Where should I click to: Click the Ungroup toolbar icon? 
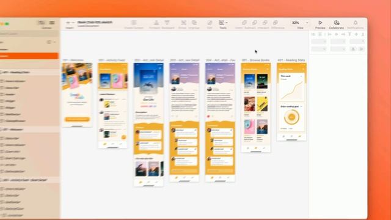click(x=194, y=23)
